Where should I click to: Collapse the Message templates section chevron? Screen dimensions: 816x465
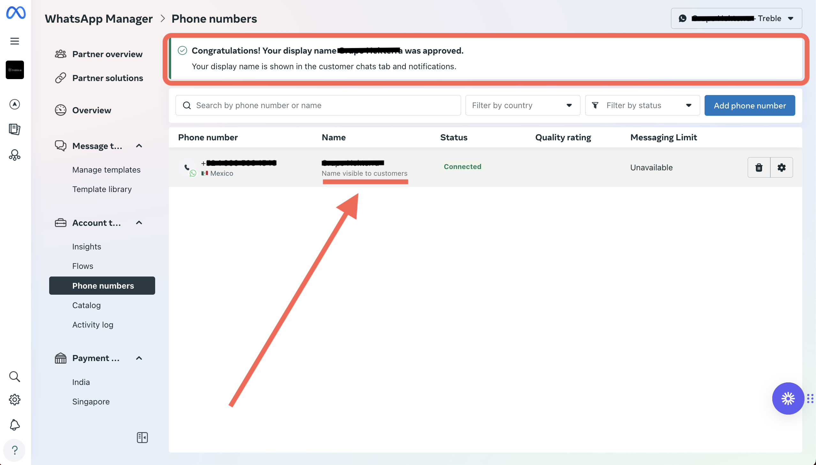[x=139, y=146]
